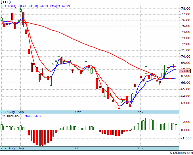The image size is (193, 155).
Task: Click the 65.00 price axis label
Action: point(186,89)
